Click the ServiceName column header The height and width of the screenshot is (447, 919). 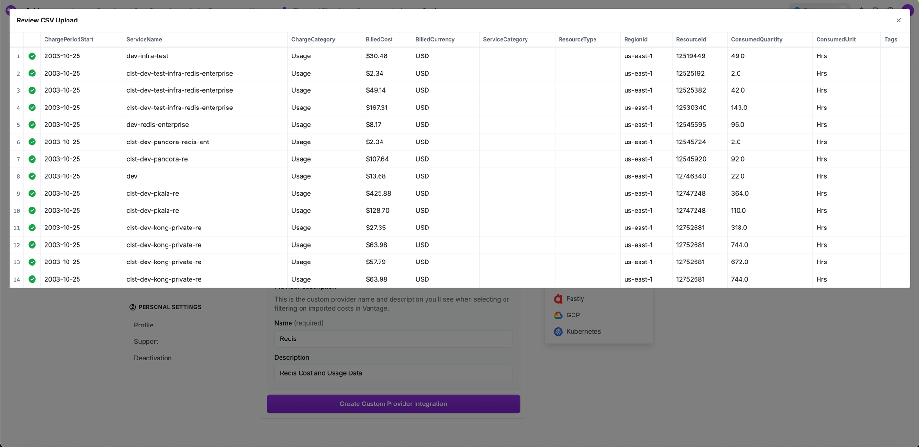click(x=144, y=39)
